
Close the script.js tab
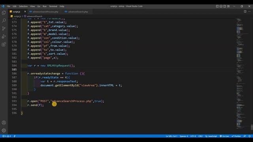25,11
